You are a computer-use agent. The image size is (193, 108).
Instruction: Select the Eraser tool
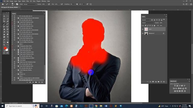[4, 32]
